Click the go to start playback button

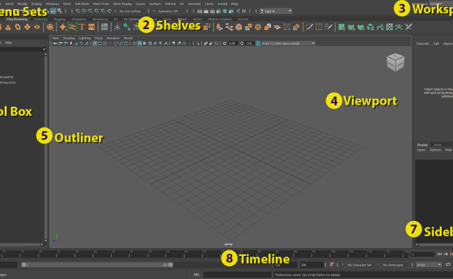440,254
